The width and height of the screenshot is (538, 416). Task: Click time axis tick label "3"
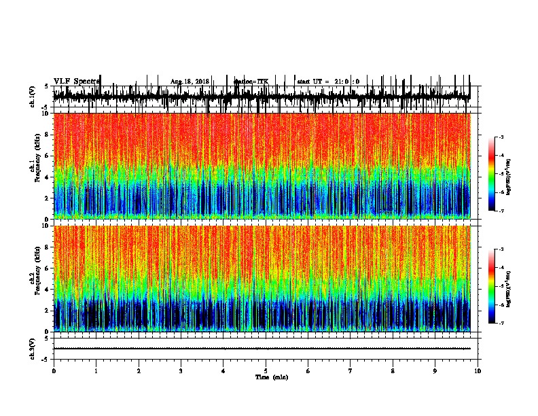click(x=181, y=371)
